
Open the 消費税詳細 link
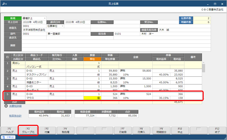click(15, 106)
